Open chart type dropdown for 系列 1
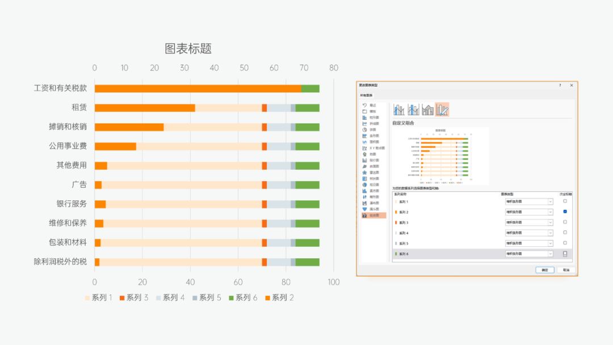Image resolution: width=613 pixels, height=345 pixels. click(550, 202)
